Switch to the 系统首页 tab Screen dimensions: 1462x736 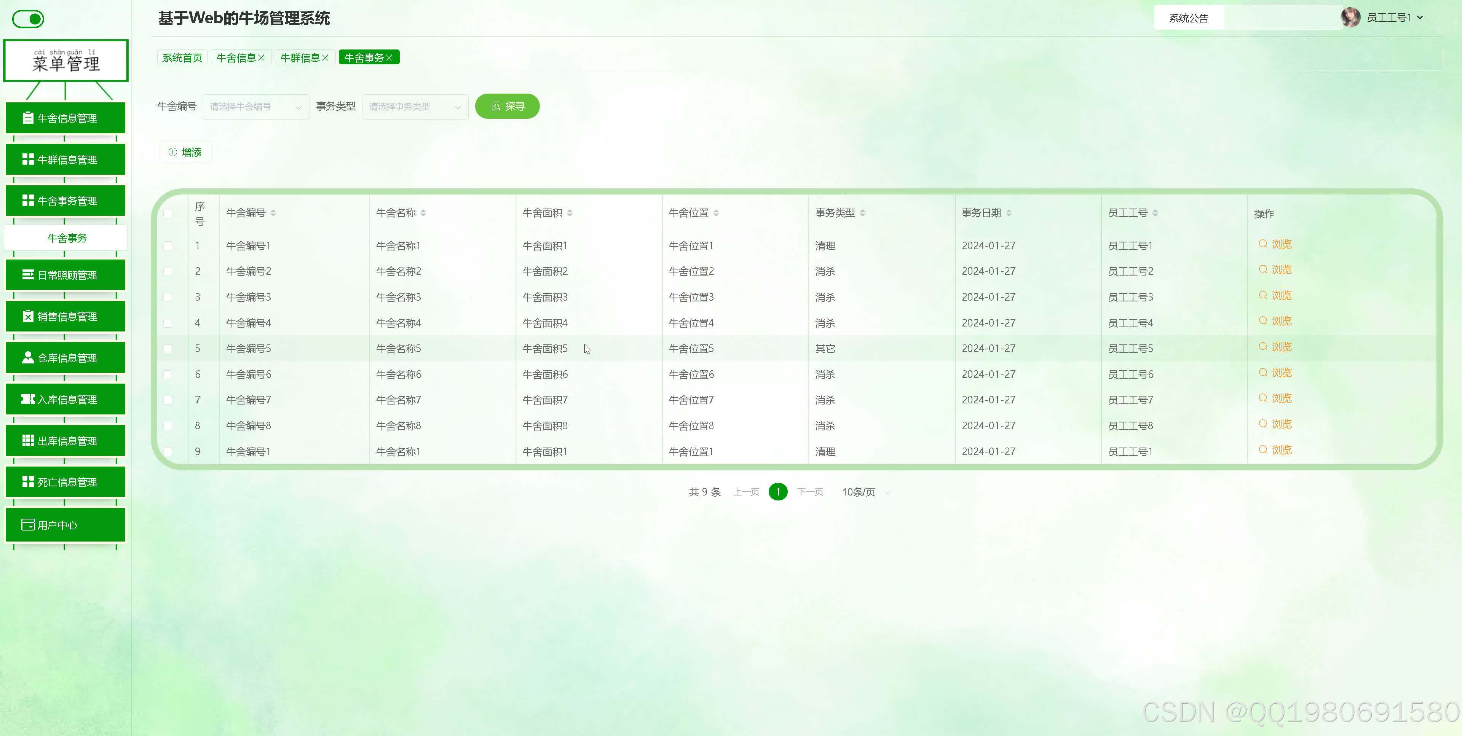182,58
